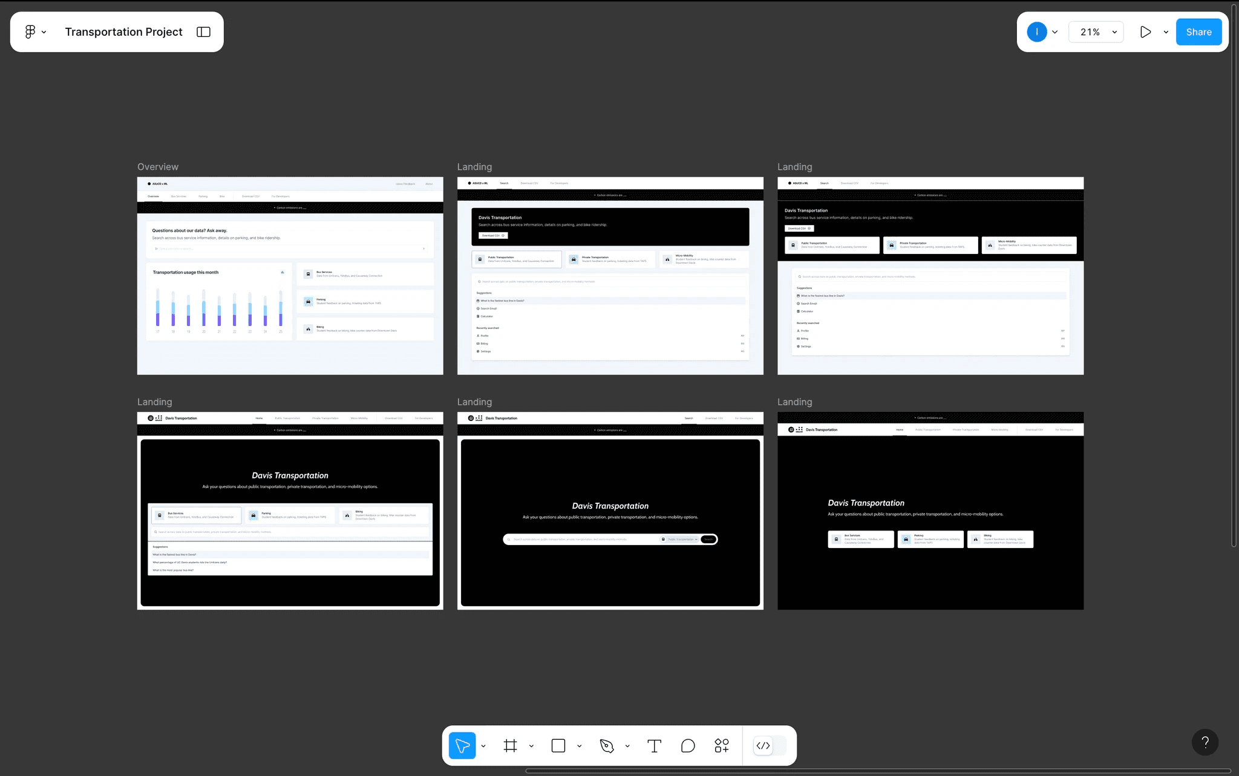Select the Frame tool
The height and width of the screenshot is (776, 1239).
tap(511, 746)
